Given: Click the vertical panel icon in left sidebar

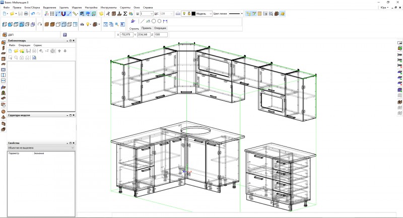Looking at the screenshot, I should tap(3, 48).
